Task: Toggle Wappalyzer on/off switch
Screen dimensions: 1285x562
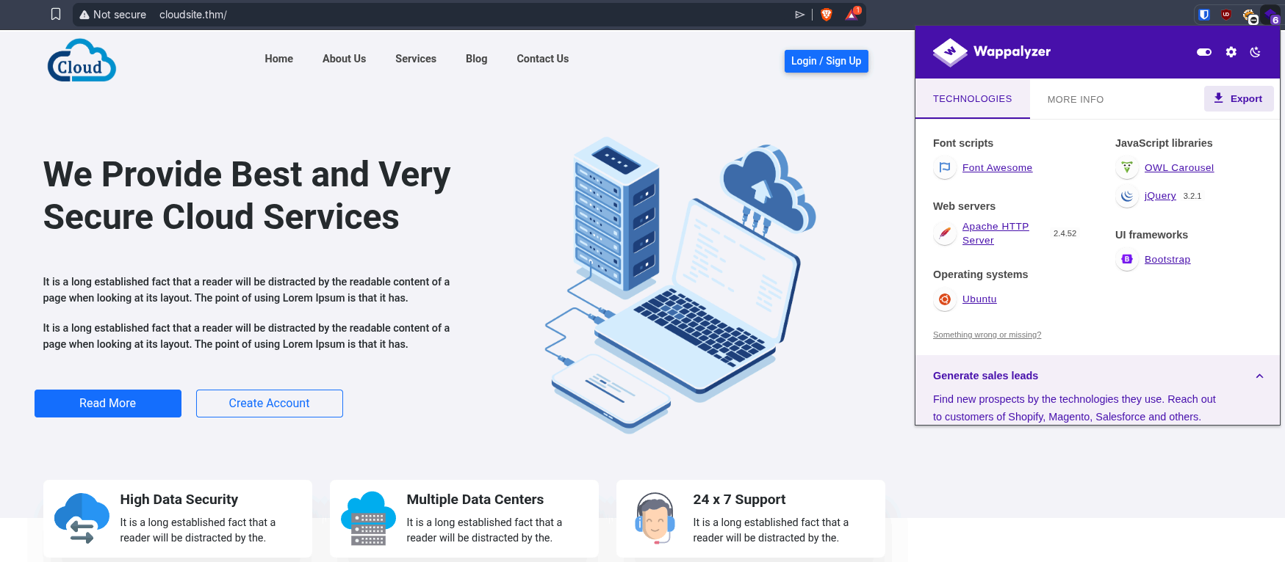Action: point(1203,52)
